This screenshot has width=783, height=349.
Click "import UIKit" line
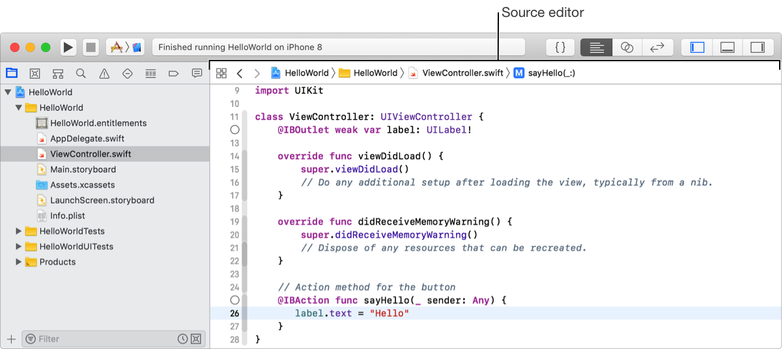(x=289, y=91)
